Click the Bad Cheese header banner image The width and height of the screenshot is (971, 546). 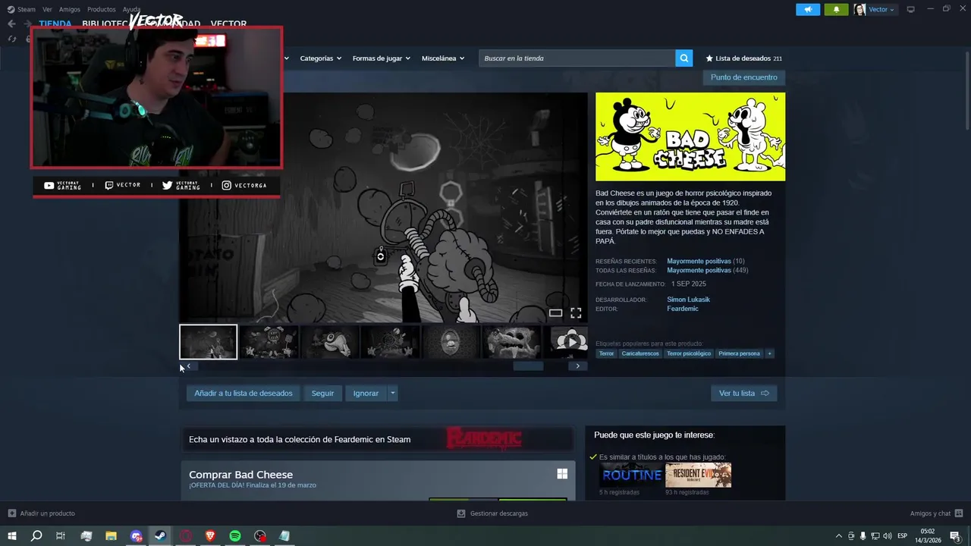[x=690, y=136]
